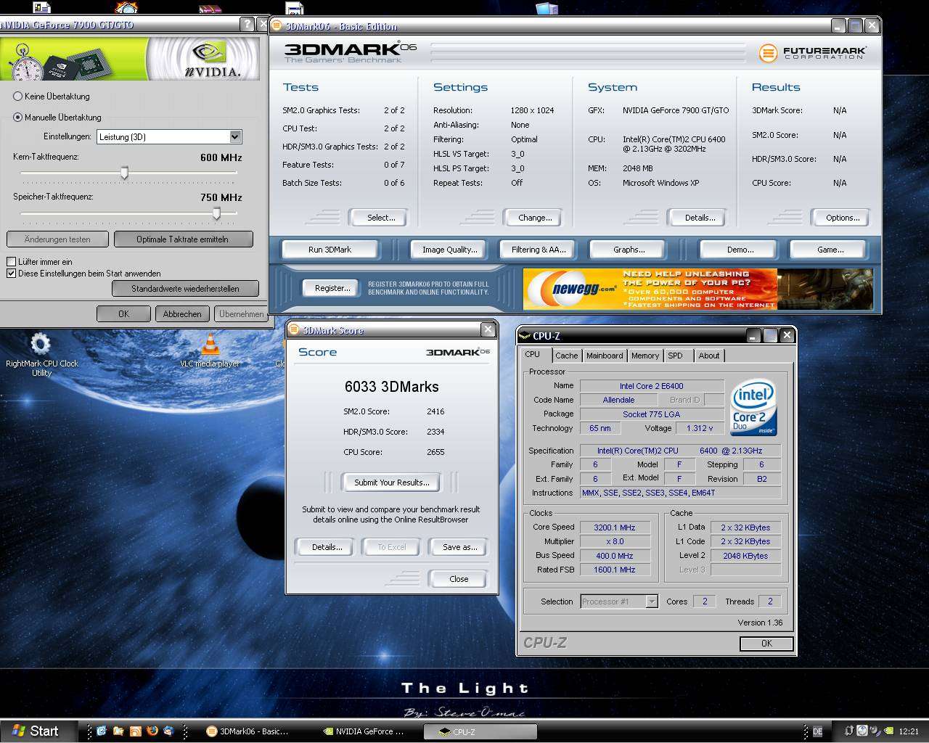Open RightMark CPU Clock Utility desktop icon
Image resolution: width=929 pixels, height=743 pixels.
pyautogui.click(x=41, y=354)
